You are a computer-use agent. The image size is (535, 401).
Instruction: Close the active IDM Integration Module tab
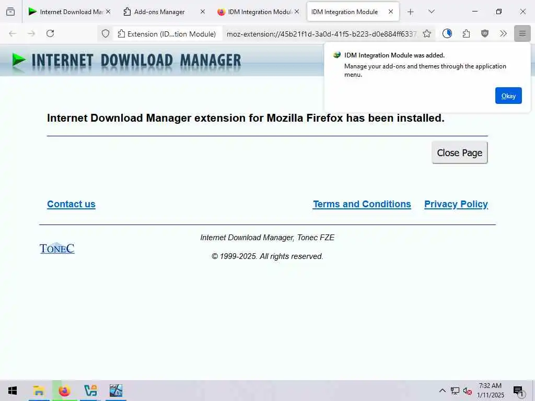391,11
